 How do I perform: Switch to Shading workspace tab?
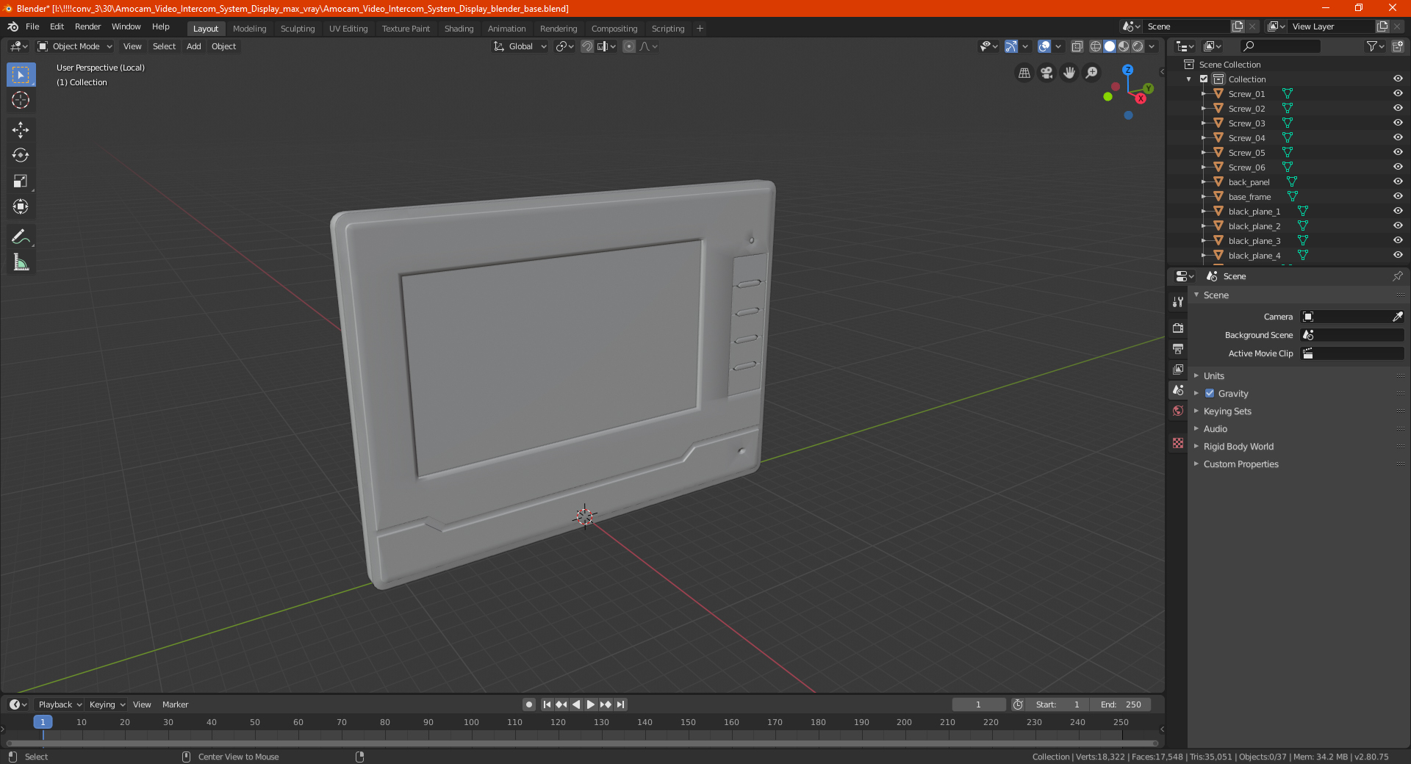click(x=459, y=29)
